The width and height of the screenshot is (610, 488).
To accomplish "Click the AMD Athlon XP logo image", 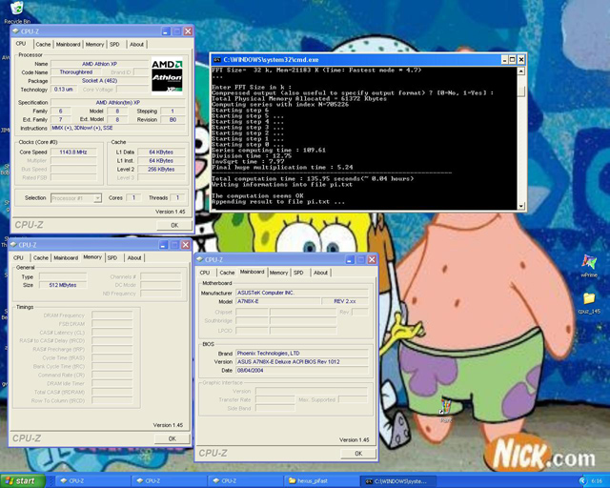I will point(167,76).
